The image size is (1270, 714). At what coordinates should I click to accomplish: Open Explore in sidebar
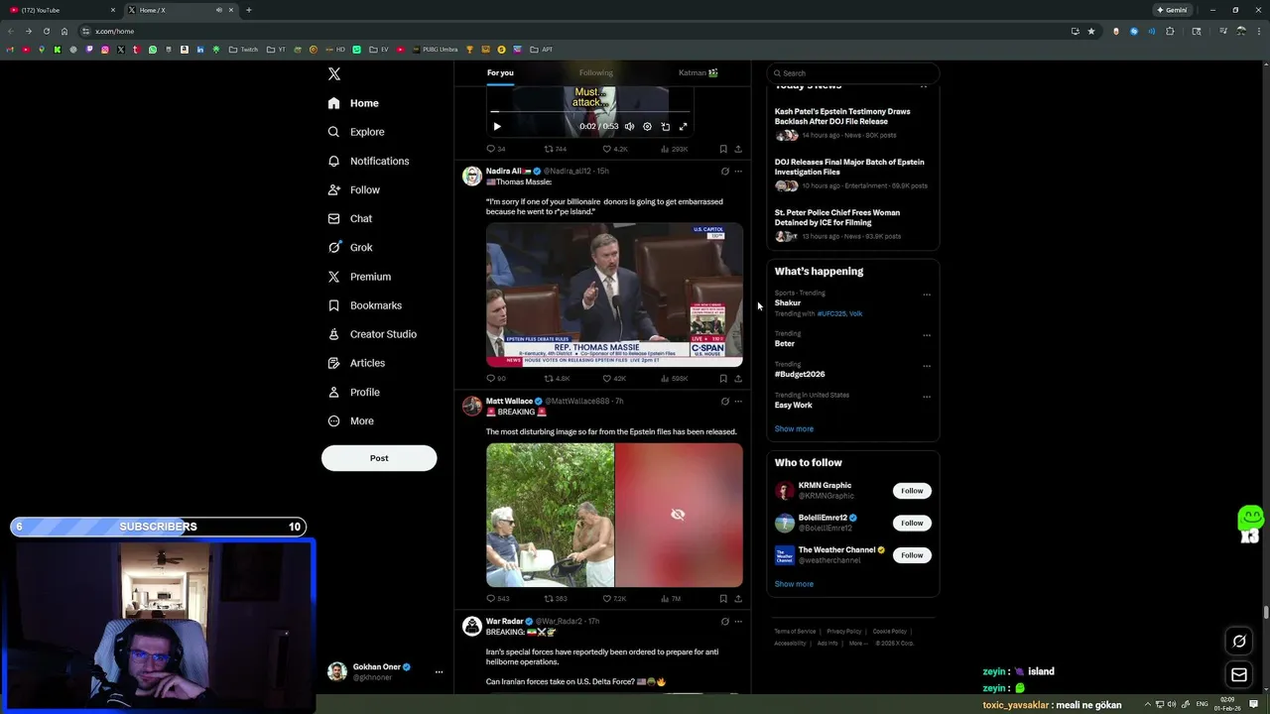click(x=356, y=132)
